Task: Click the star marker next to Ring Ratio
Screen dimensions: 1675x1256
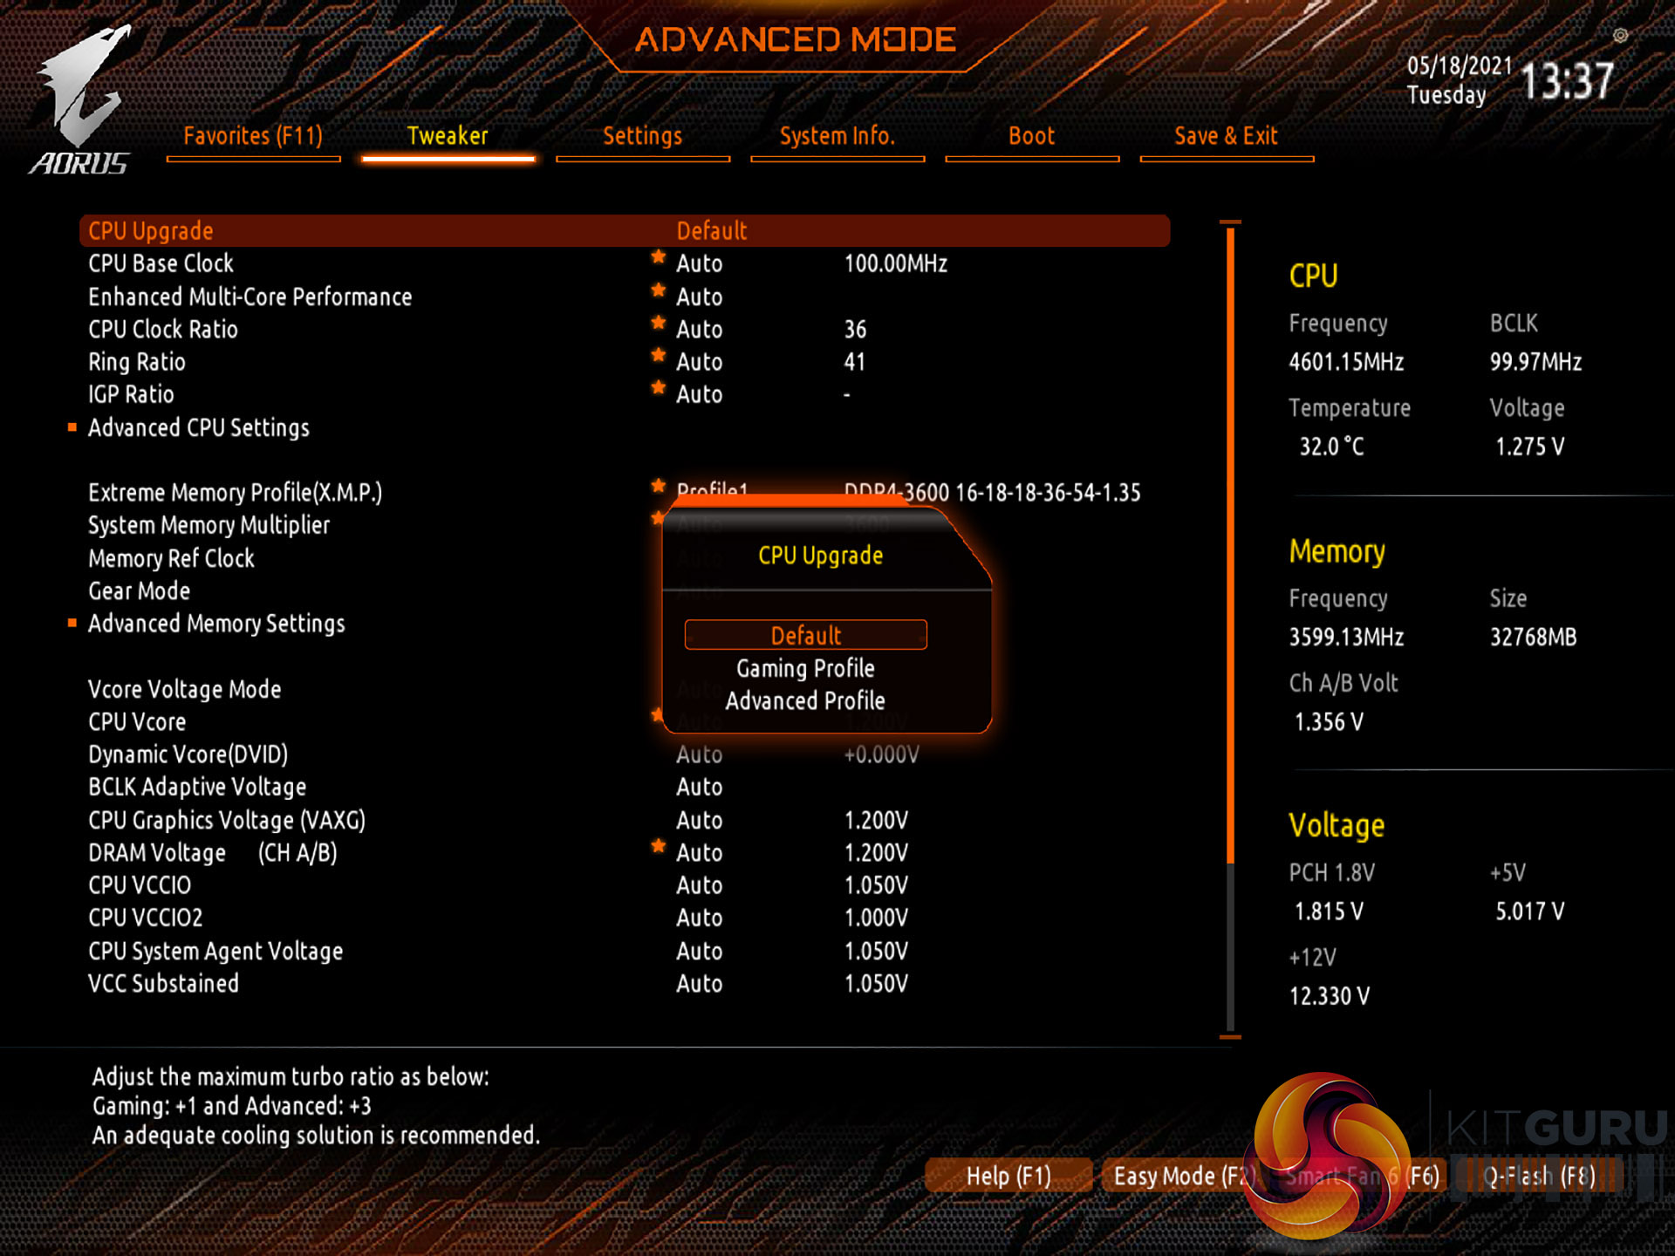Action: click(x=659, y=356)
